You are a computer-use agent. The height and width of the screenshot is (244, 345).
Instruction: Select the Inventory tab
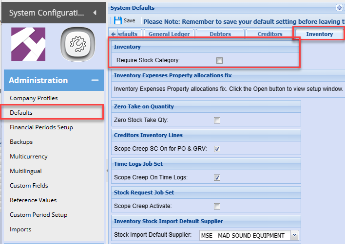click(x=319, y=34)
